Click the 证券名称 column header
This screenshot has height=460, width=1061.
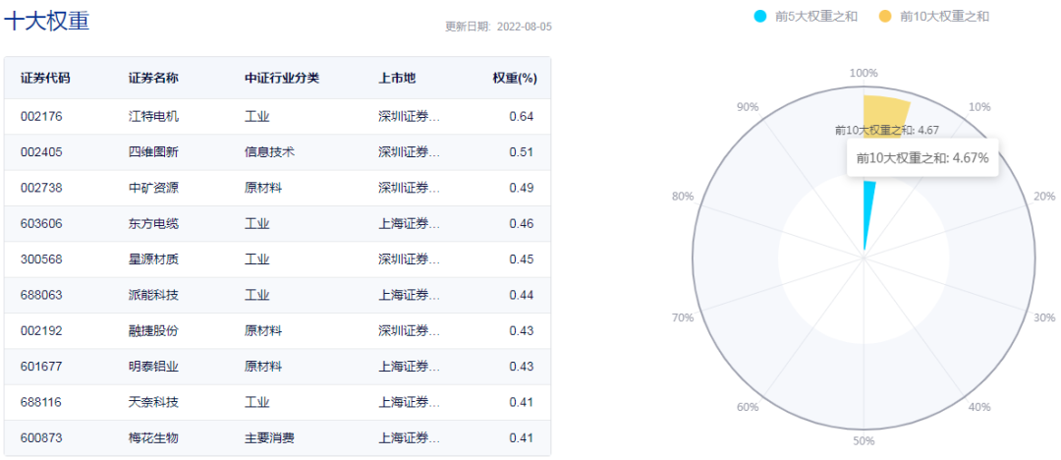tap(153, 78)
